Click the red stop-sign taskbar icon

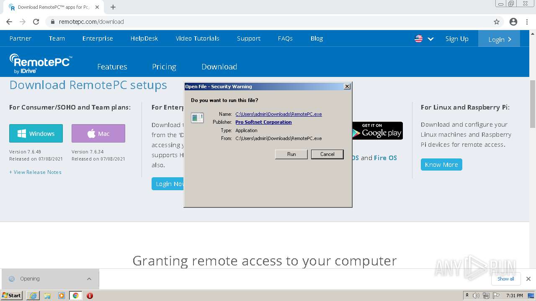pyautogui.click(x=90, y=296)
